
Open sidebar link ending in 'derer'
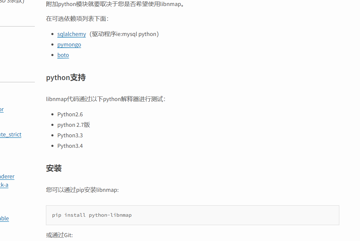click(7, 176)
